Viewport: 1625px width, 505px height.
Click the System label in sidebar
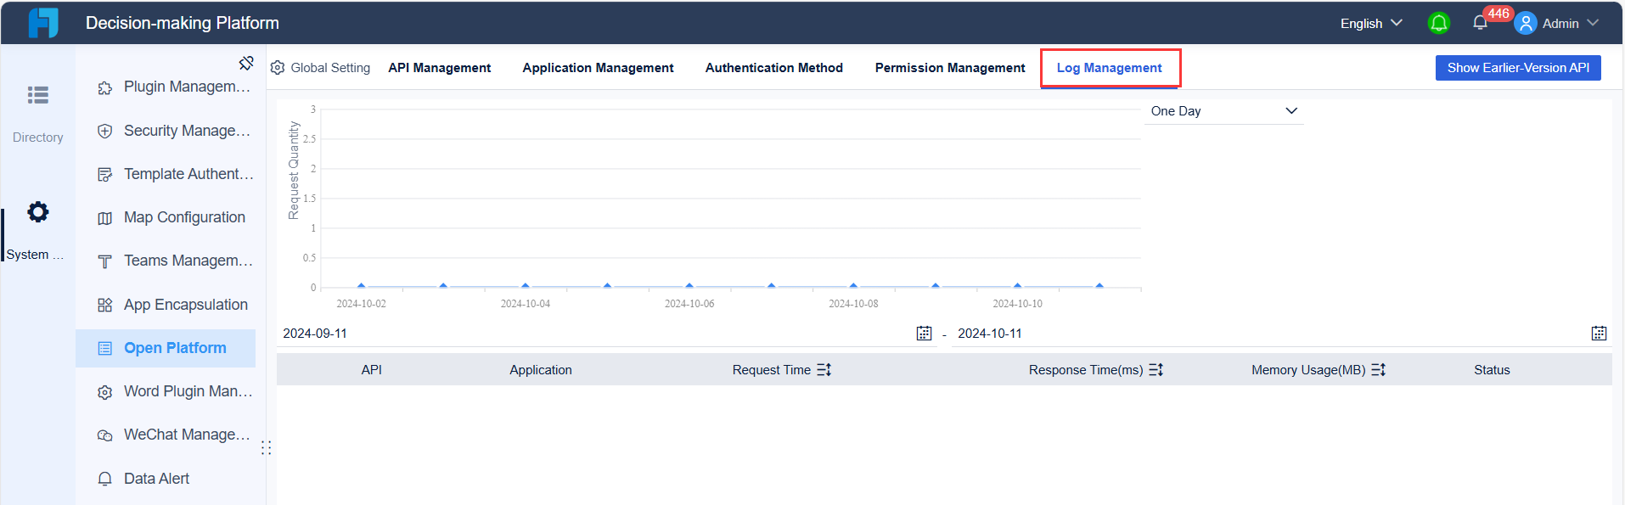[35, 255]
